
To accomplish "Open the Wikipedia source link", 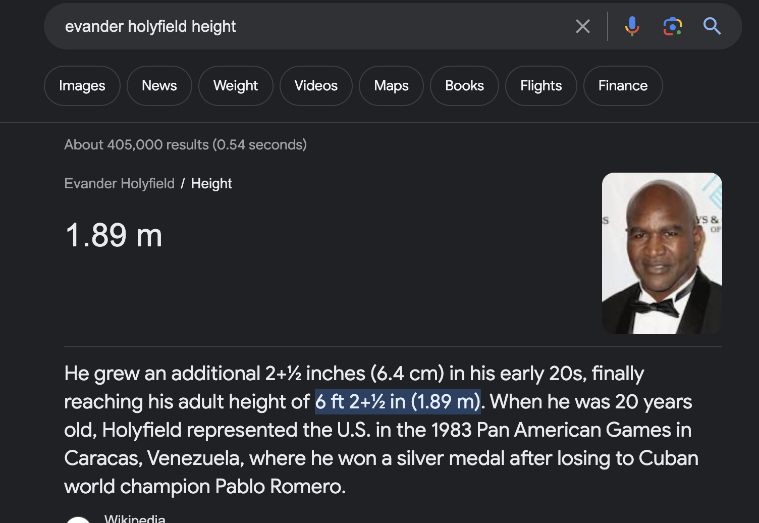I will [x=135, y=518].
